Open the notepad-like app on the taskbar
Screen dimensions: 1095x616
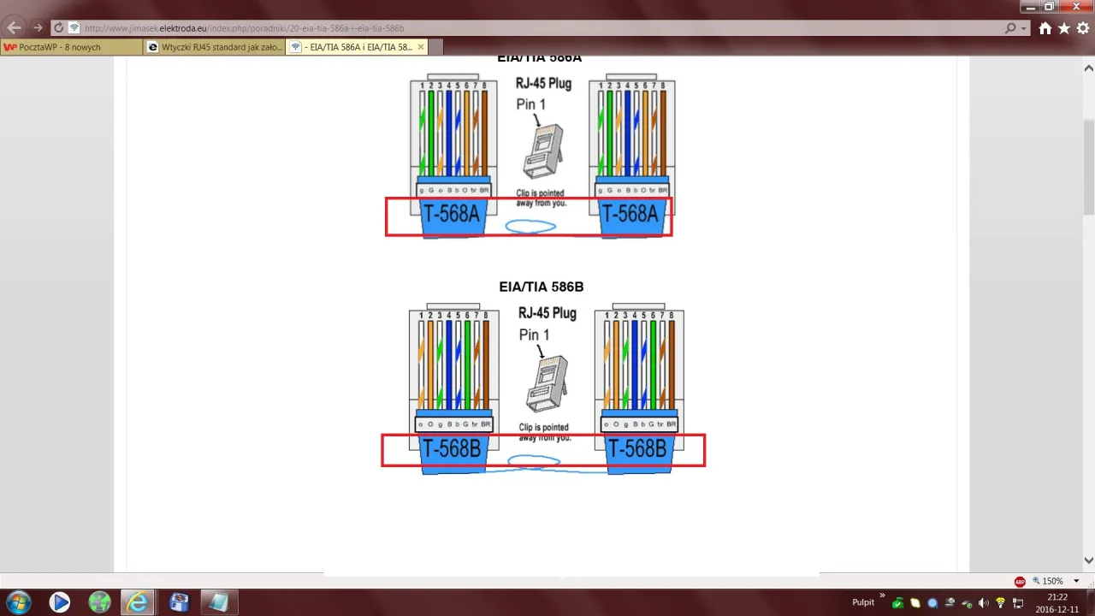218,602
